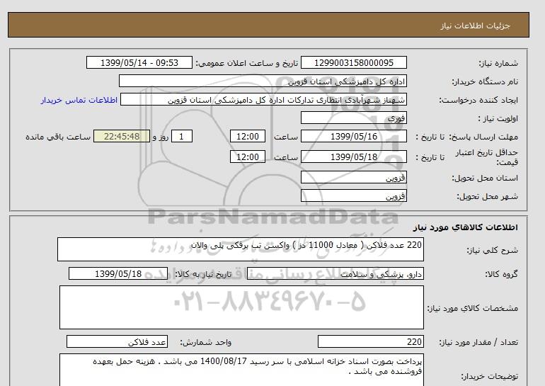Viewport: 545px width, 386px height.
Task: Select the buyer notes text area
Action: click(x=241, y=370)
